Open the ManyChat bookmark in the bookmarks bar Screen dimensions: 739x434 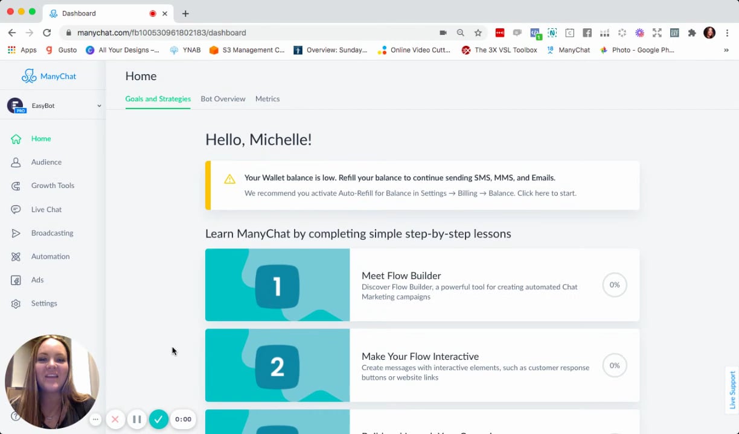pyautogui.click(x=568, y=50)
